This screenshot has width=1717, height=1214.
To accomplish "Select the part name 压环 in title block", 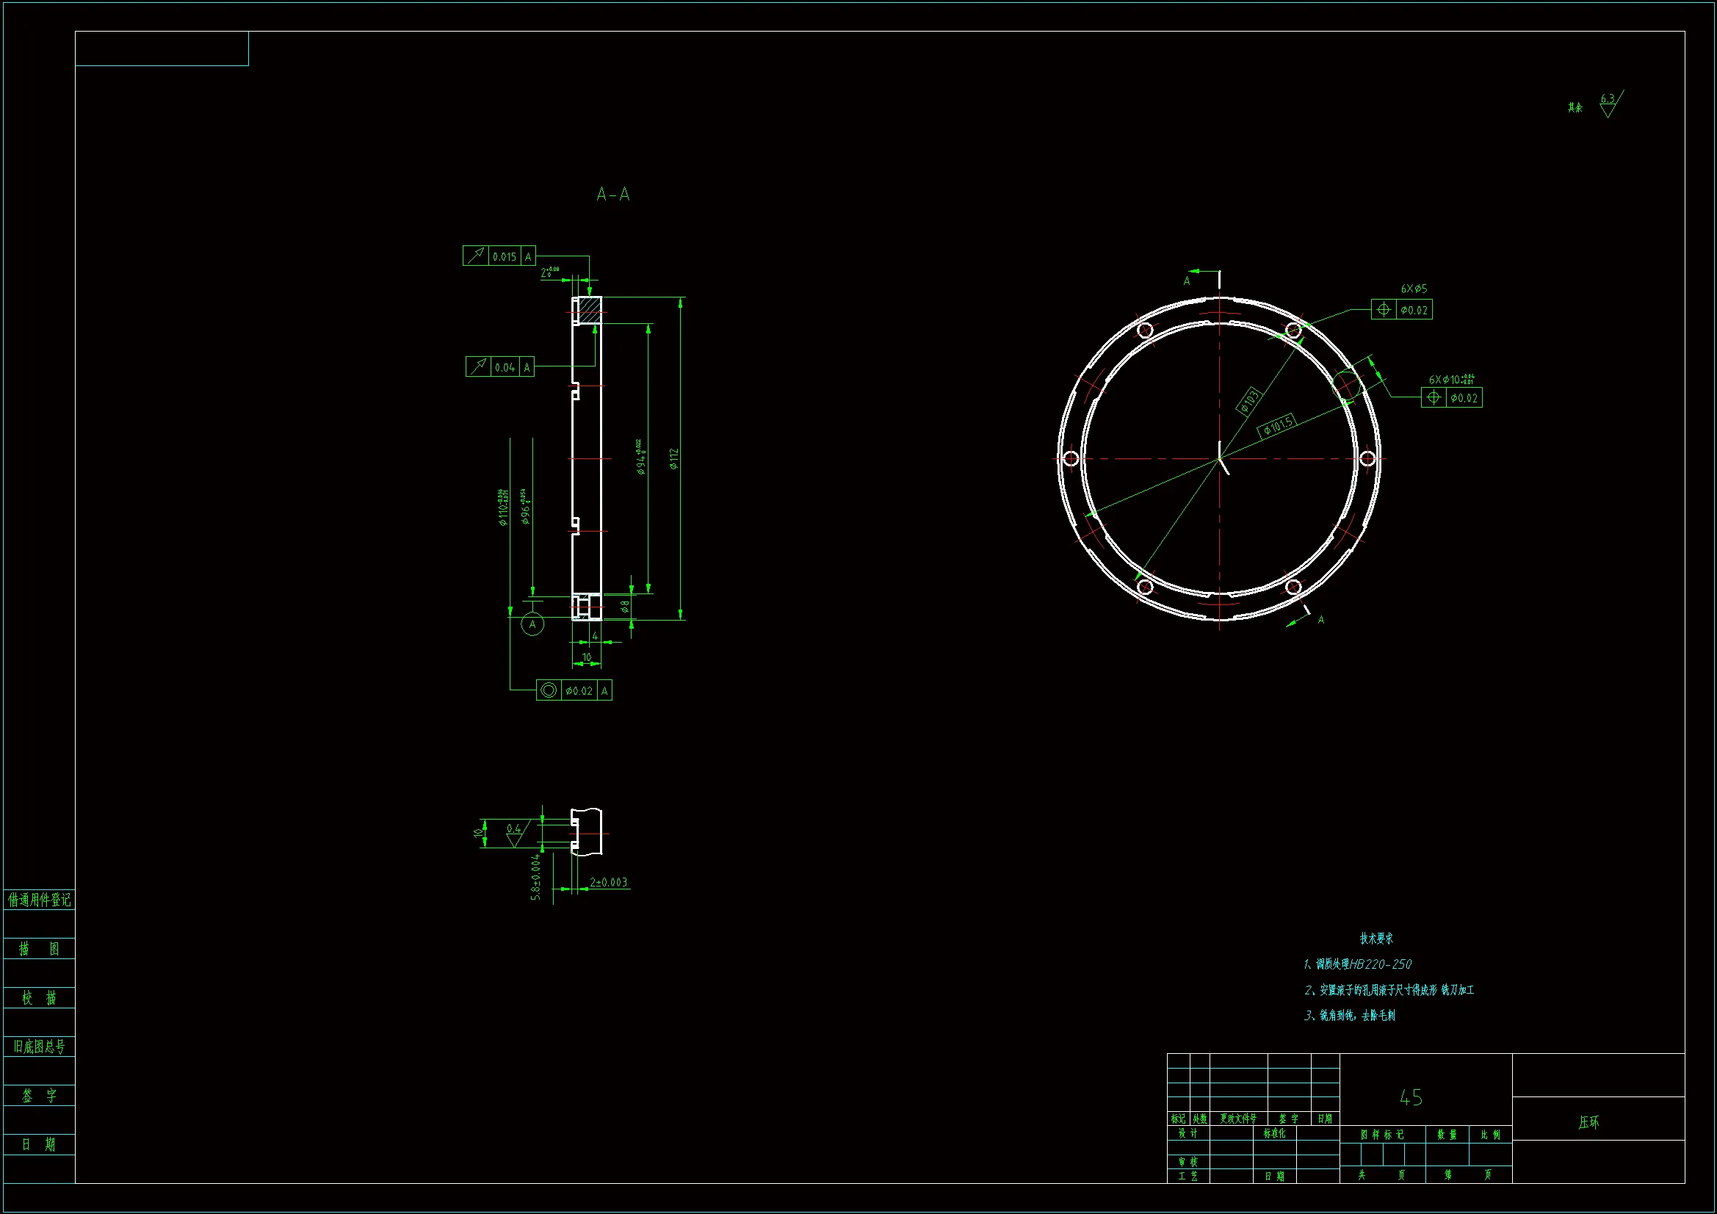I will click(x=1588, y=1122).
